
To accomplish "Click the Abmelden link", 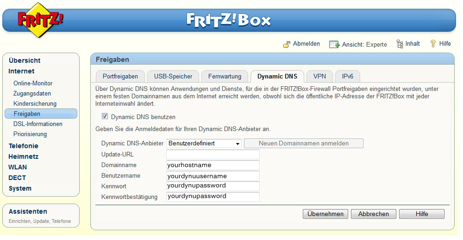I will tap(306, 43).
